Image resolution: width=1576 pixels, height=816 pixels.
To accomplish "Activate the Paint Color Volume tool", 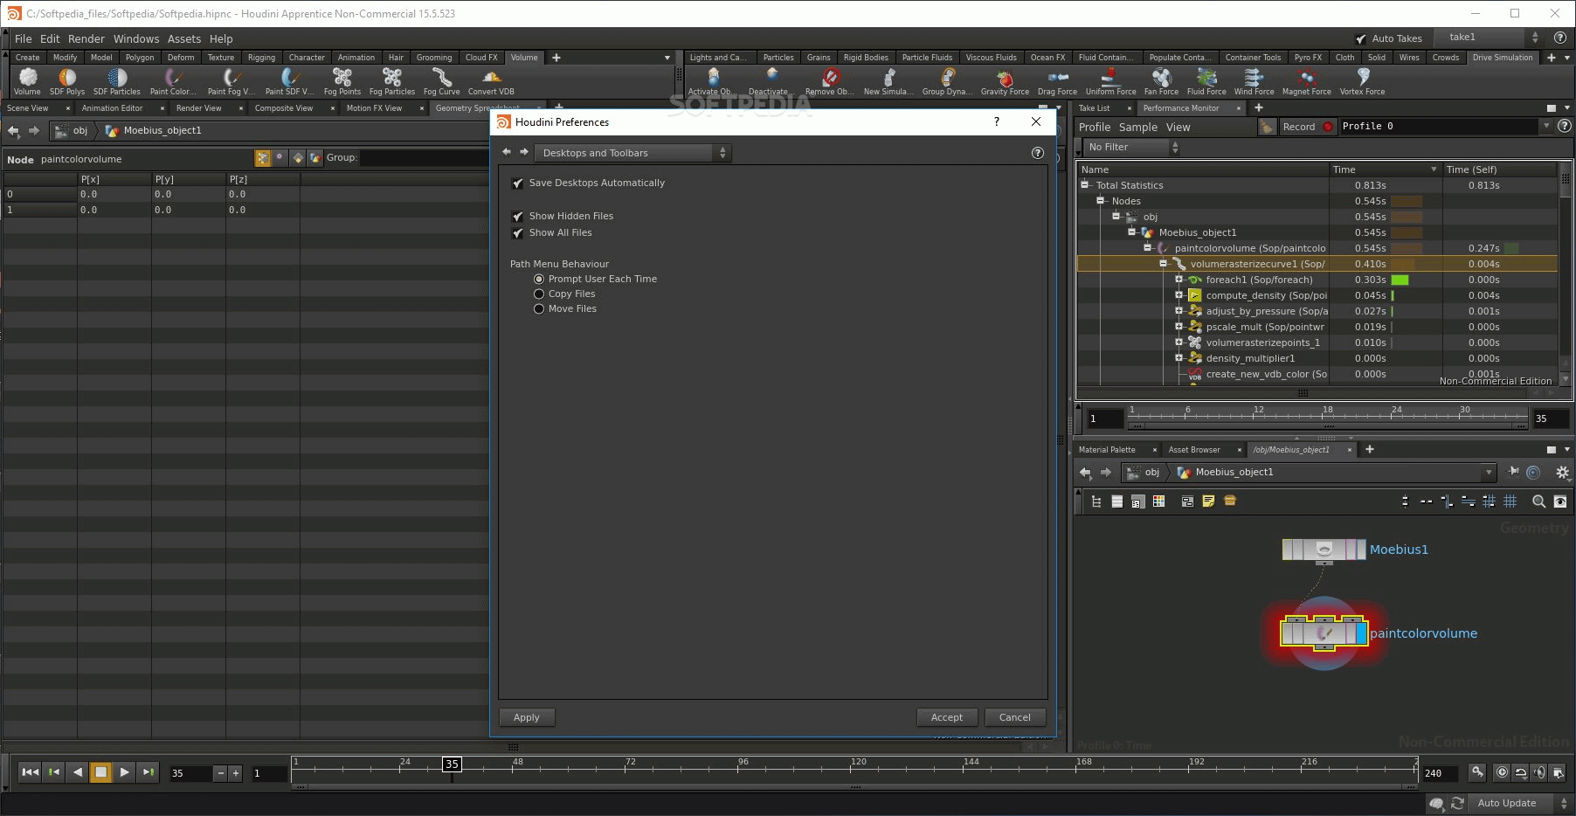I will click(x=173, y=81).
